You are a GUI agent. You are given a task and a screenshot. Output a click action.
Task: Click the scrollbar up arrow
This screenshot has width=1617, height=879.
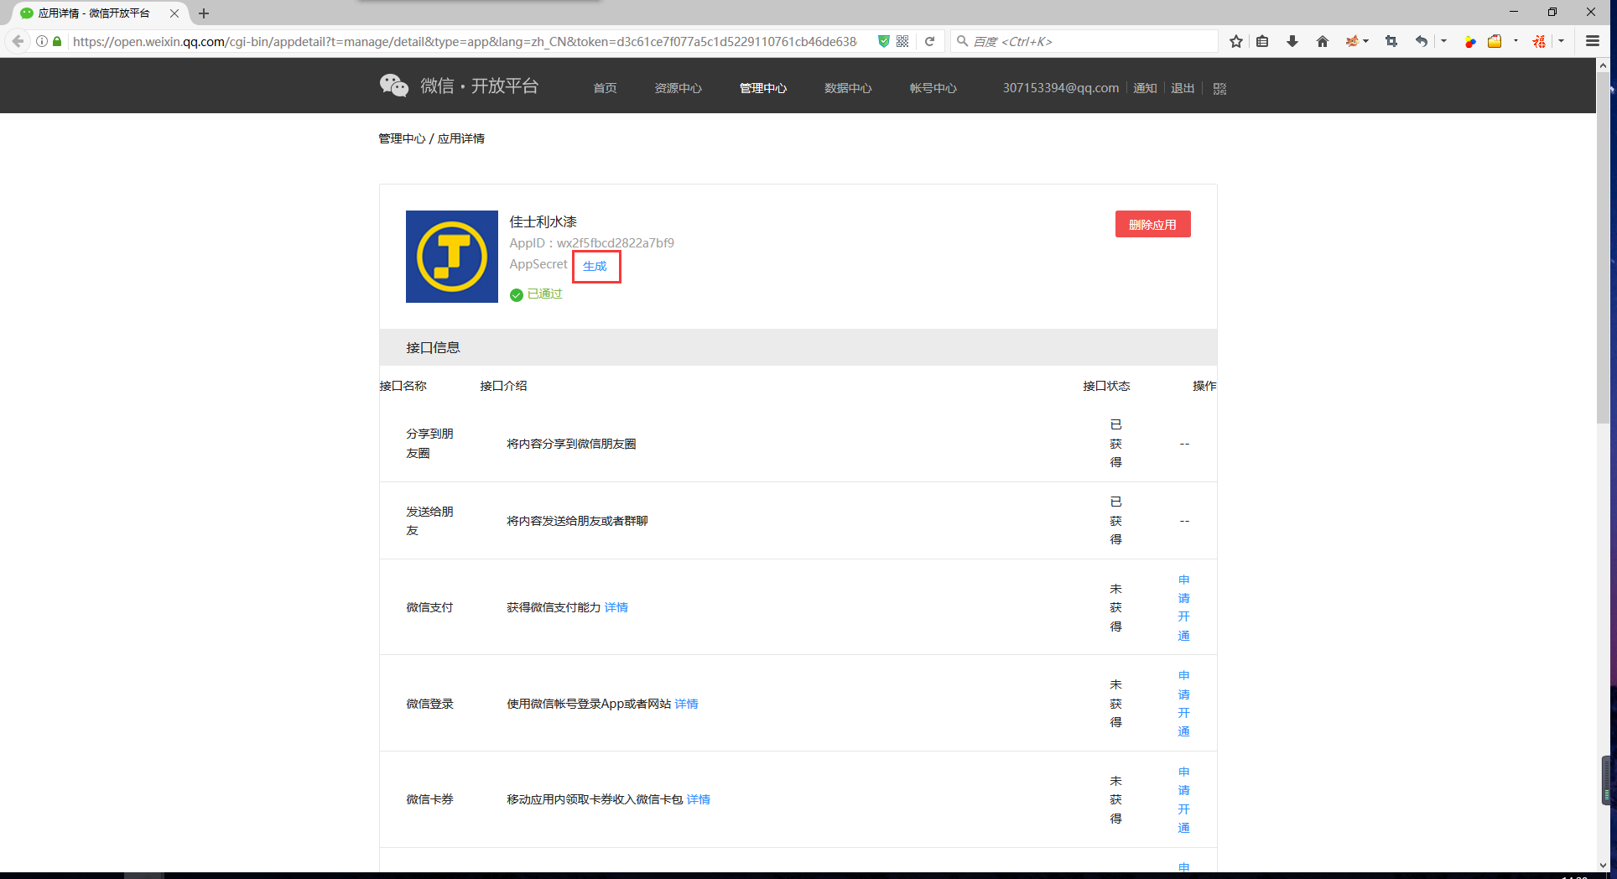[x=1603, y=65]
